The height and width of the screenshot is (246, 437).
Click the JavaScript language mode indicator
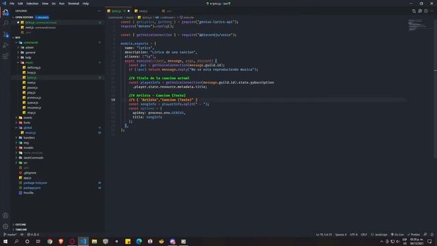380,234
